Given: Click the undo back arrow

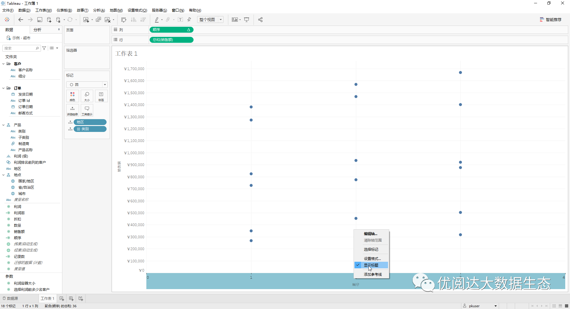Looking at the screenshot, I should (x=20, y=20).
